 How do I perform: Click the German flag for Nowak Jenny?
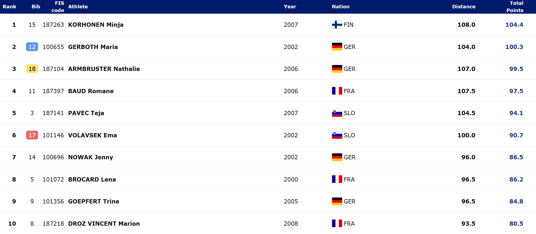point(337,157)
